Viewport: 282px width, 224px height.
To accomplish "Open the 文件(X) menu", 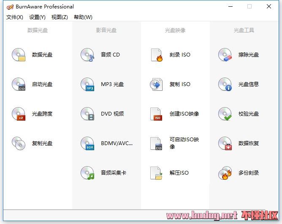I will point(15,17).
